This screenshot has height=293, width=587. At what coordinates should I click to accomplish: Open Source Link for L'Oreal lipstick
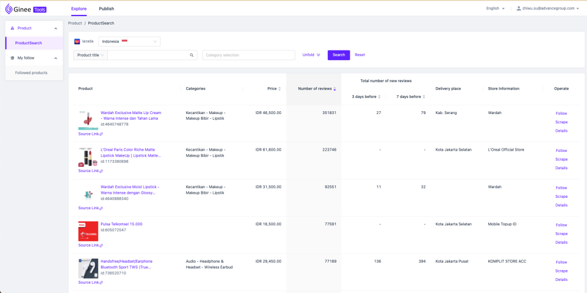90,170
